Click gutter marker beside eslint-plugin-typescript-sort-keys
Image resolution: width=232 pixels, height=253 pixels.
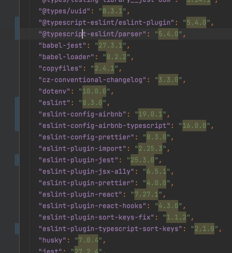coord(17,229)
